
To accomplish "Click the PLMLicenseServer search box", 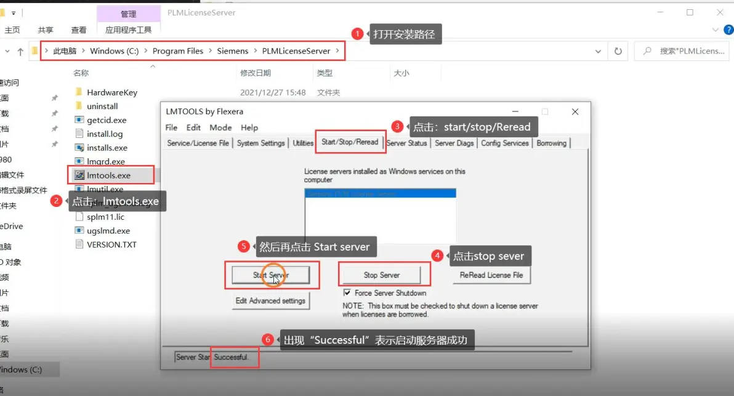I will 682,51.
